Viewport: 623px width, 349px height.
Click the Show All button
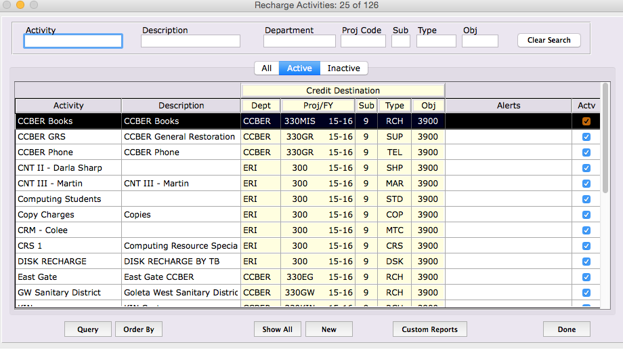278,329
